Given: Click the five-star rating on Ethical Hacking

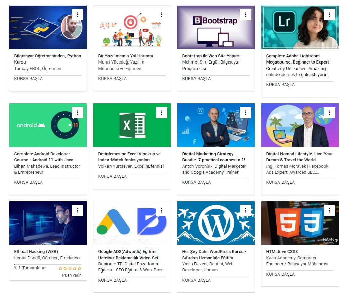Looking at the screenshot, I should pyautogui.click(x=70, y=268).
